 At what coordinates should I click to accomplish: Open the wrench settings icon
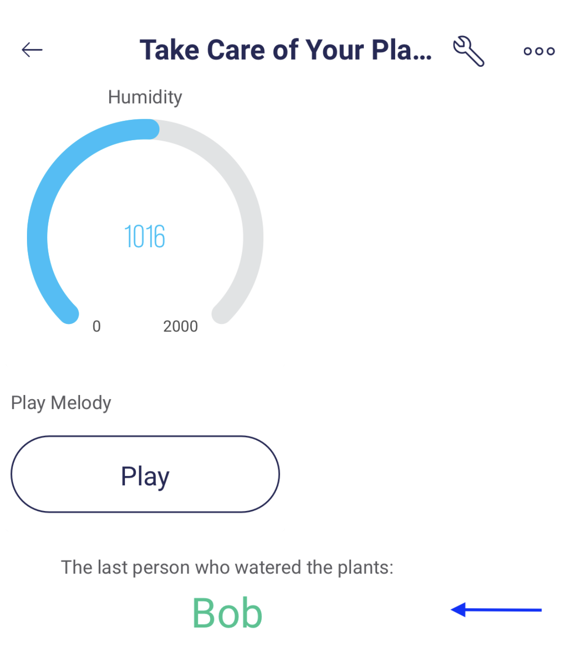pos(468,51)
